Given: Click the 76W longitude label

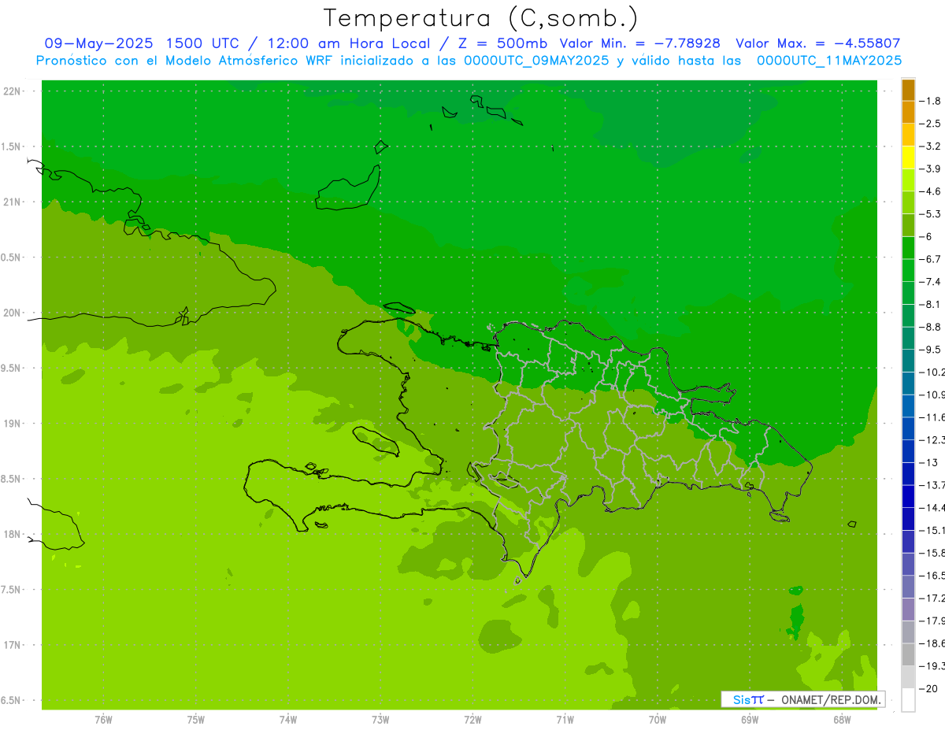Looking at the screenshot, I should (103, 719).
